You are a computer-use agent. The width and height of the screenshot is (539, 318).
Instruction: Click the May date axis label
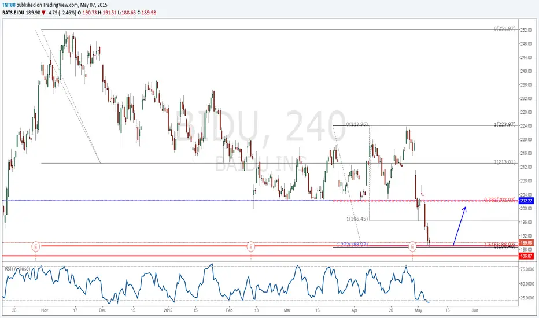click(418, 310)
